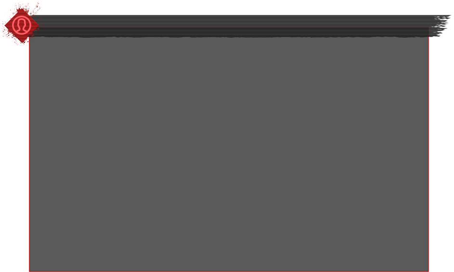
Task: Click the circular avatar outline in the diamond
Action: click(22, 25)
